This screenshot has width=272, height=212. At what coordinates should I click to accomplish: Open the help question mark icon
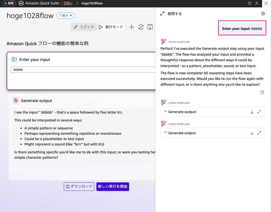tap(250, 4)
